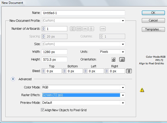Open the Templates... button
The image size is (167, 123).
pos(153,29)
